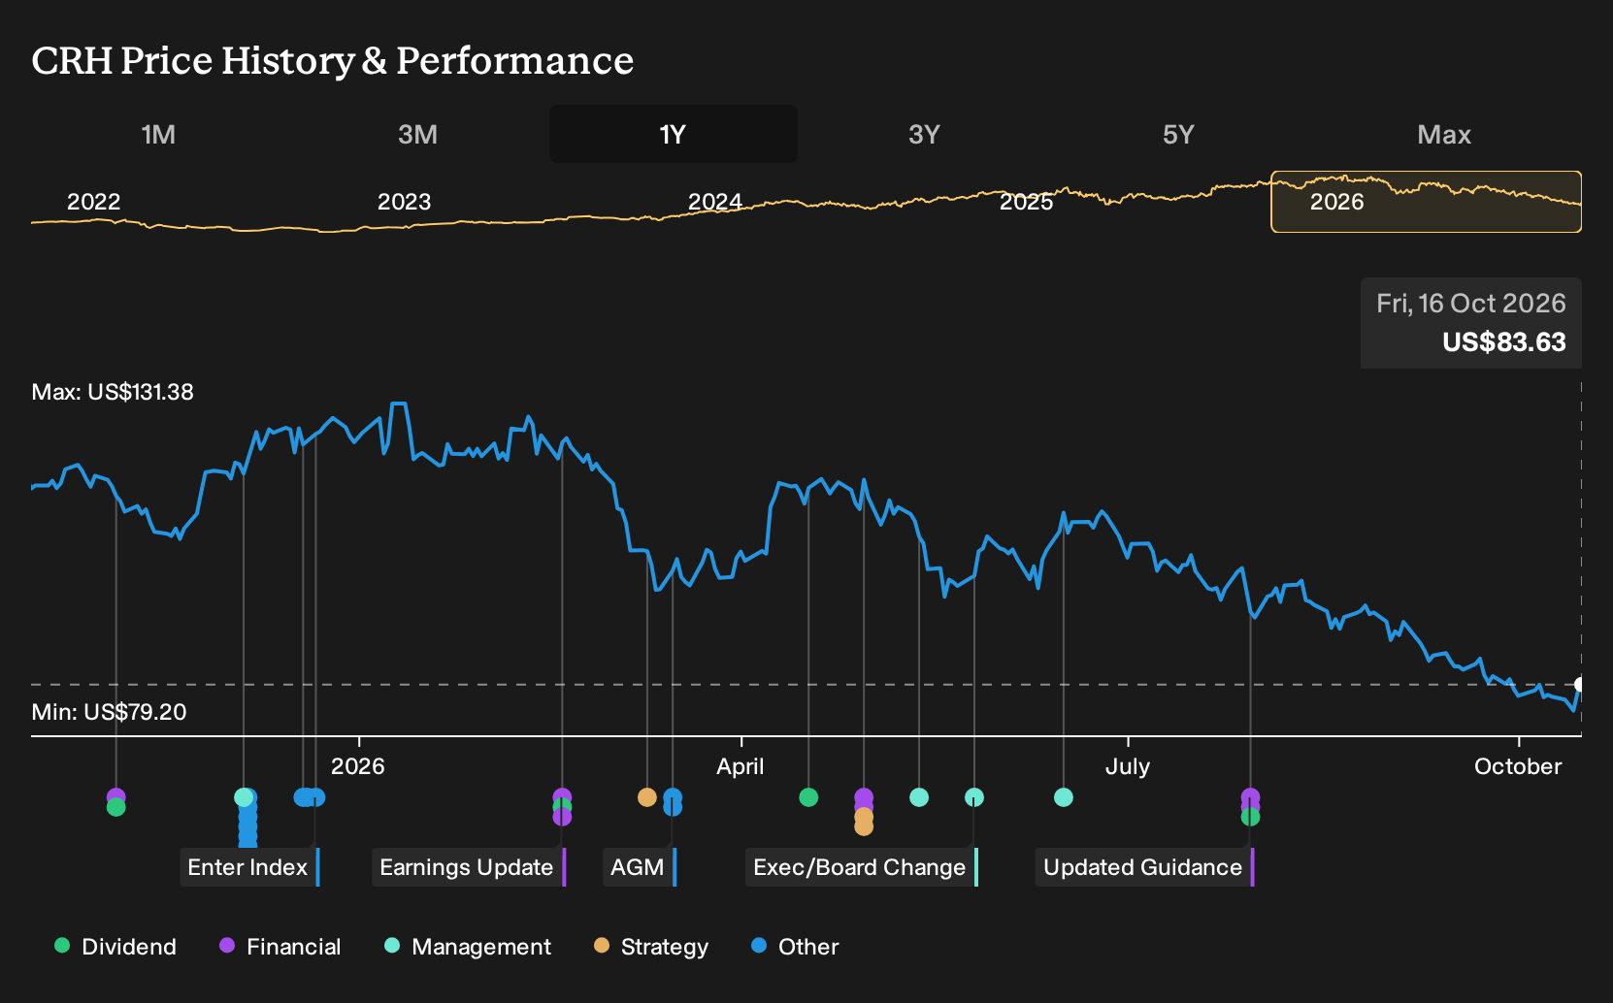Click the orange Strategy event dot before AGM
The image size is (1613, 1003).
[647, 797]
